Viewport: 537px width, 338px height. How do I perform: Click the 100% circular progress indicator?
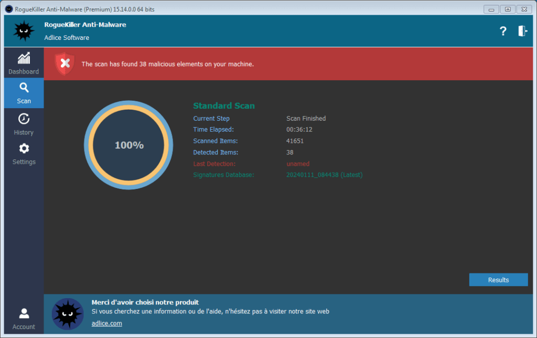(x=129, y=145)
